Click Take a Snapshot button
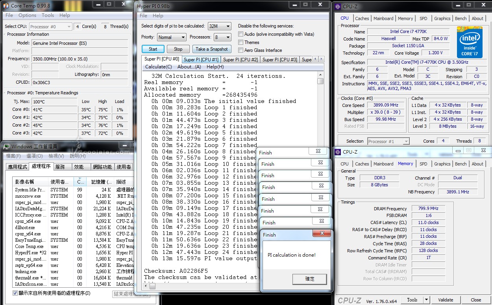This screenshot has width=492, height=305. click(212, 49)
